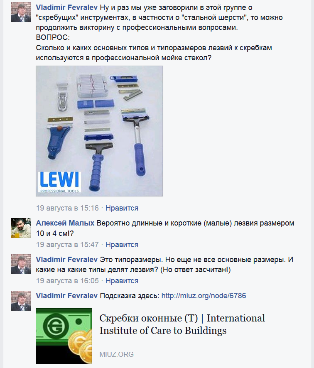The height and width of the screenshot is (368, 314).
Task: Open the LEWI scraper tools photo
Action: point(99,131)
